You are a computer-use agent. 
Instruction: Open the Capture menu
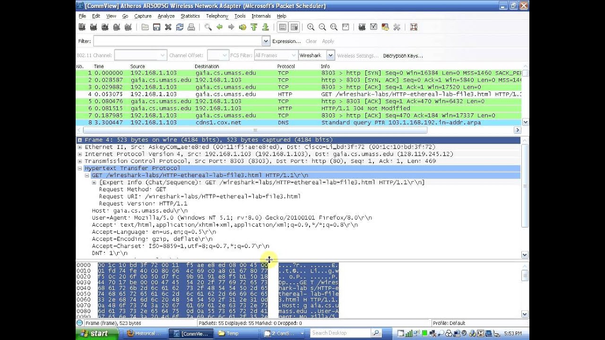pyautogui.click(x=143, y=16)
